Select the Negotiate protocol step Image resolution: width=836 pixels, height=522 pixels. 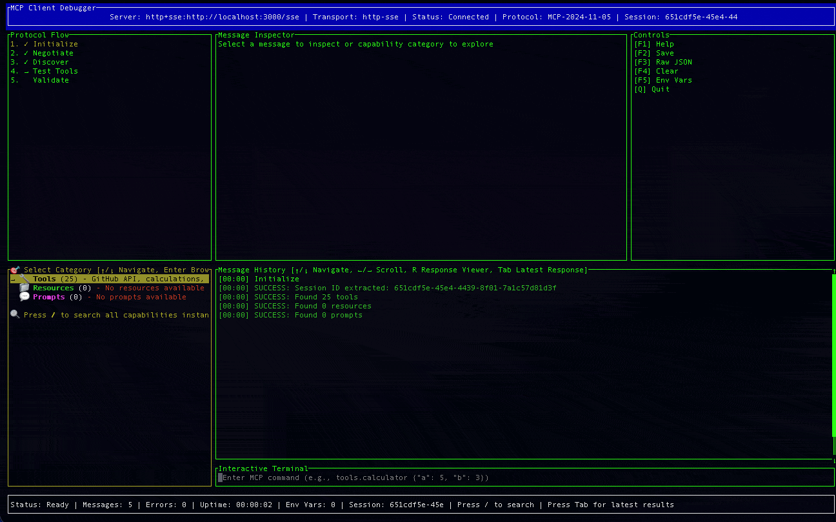[x=42, y=53]
